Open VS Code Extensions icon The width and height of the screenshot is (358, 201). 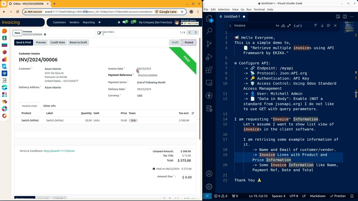(x=209, y=70)
